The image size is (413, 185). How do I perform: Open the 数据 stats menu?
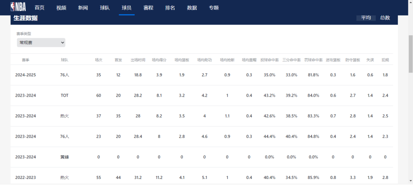(x=192, y=8)
